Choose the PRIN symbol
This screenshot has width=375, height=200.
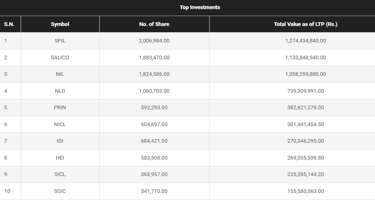point(60,108)
